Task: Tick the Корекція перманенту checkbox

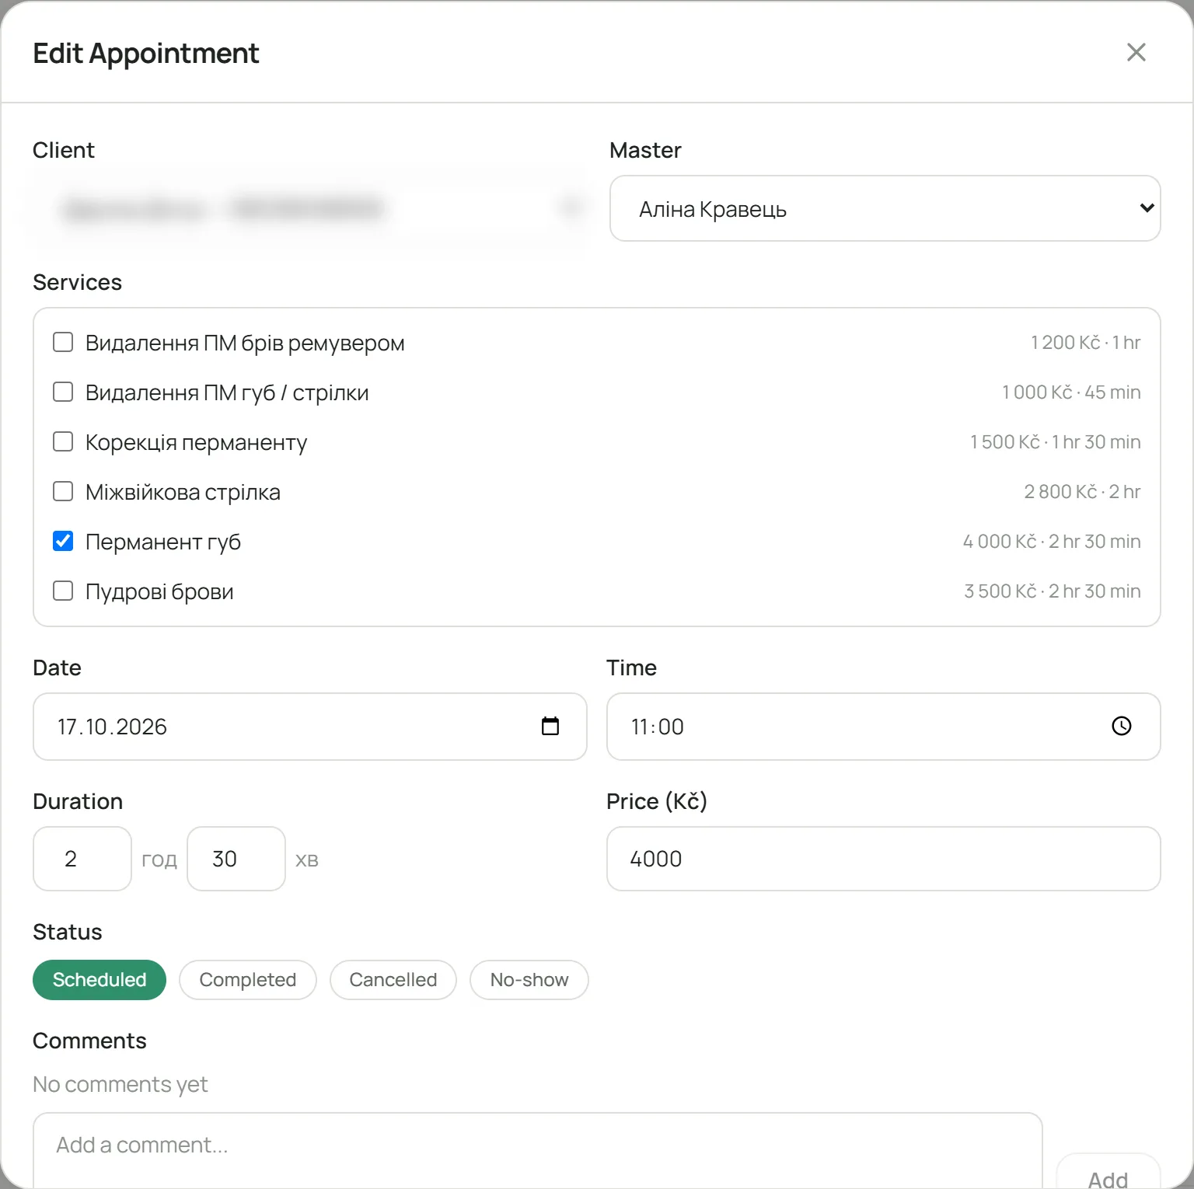Action: pyautogui.click(x=63, y=441)
